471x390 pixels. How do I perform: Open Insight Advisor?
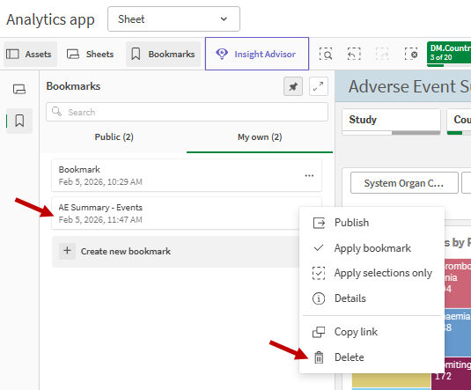click(x=257, y=54)
